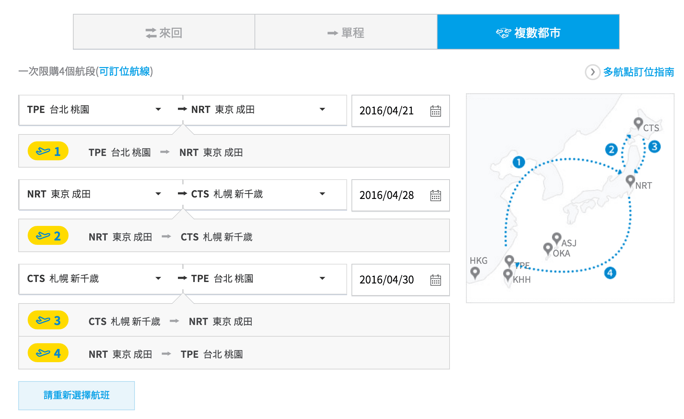Viewport: 684px width, 419px height.
Task: Click the TPE airport pin on the map
Action: (x=509, y=261)
